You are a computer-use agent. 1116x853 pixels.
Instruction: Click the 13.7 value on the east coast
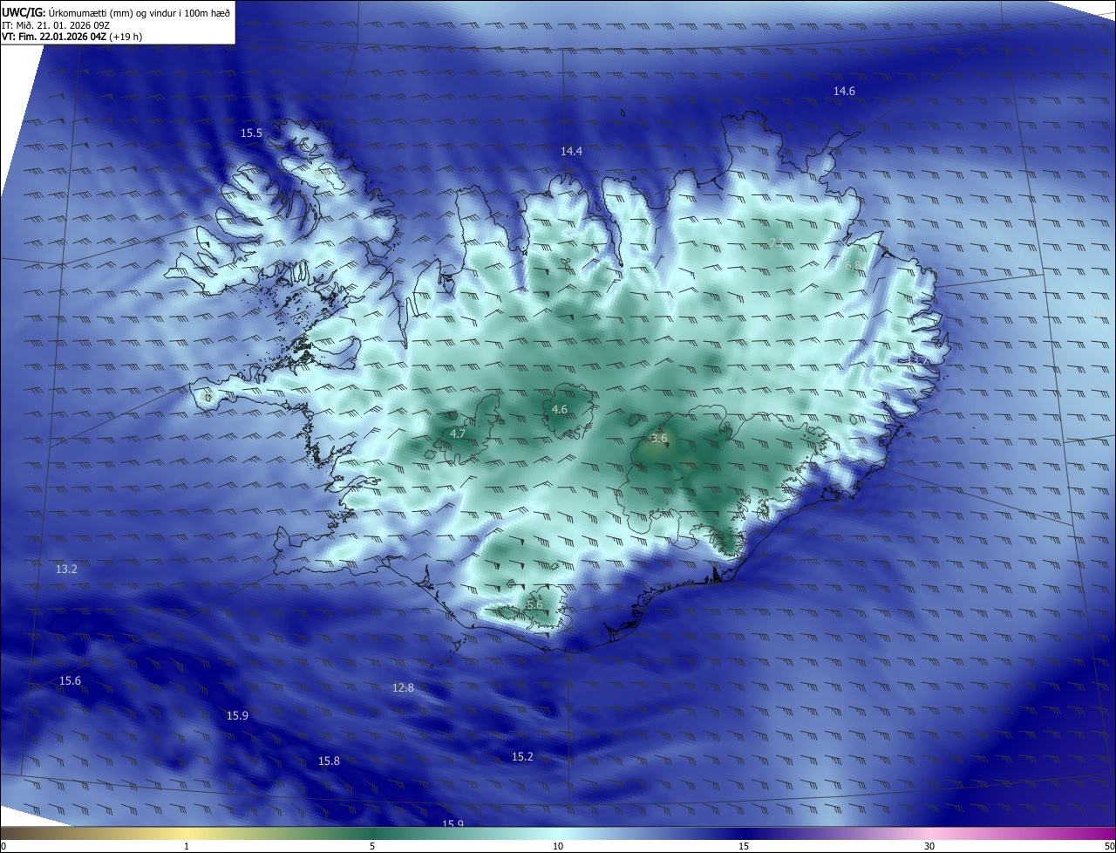coord(919,359)
